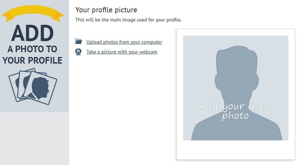Click the light gray area below sidebar banner
This screenshot has width=300, height=165.
tap(35, 139)
